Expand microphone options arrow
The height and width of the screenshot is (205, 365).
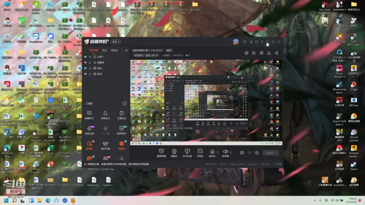(x=218, y=152)
